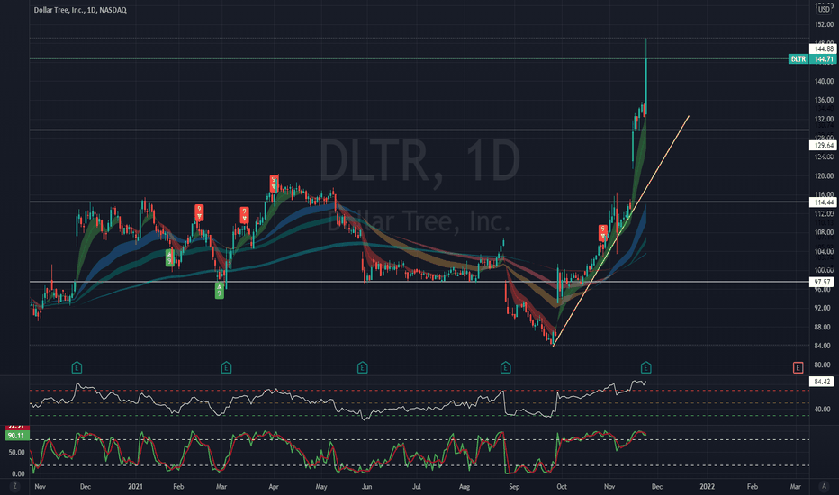
Task: Click the 90.11 stochastic value label
Action: tap(16, 436)
